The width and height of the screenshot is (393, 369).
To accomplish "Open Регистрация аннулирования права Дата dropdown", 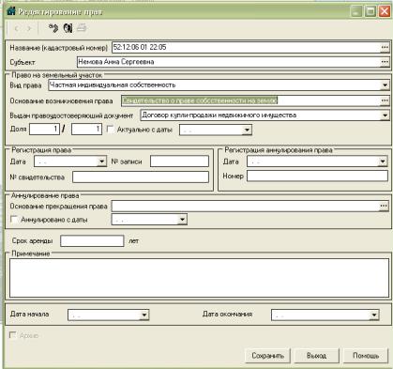I will (x=383, y=161).
